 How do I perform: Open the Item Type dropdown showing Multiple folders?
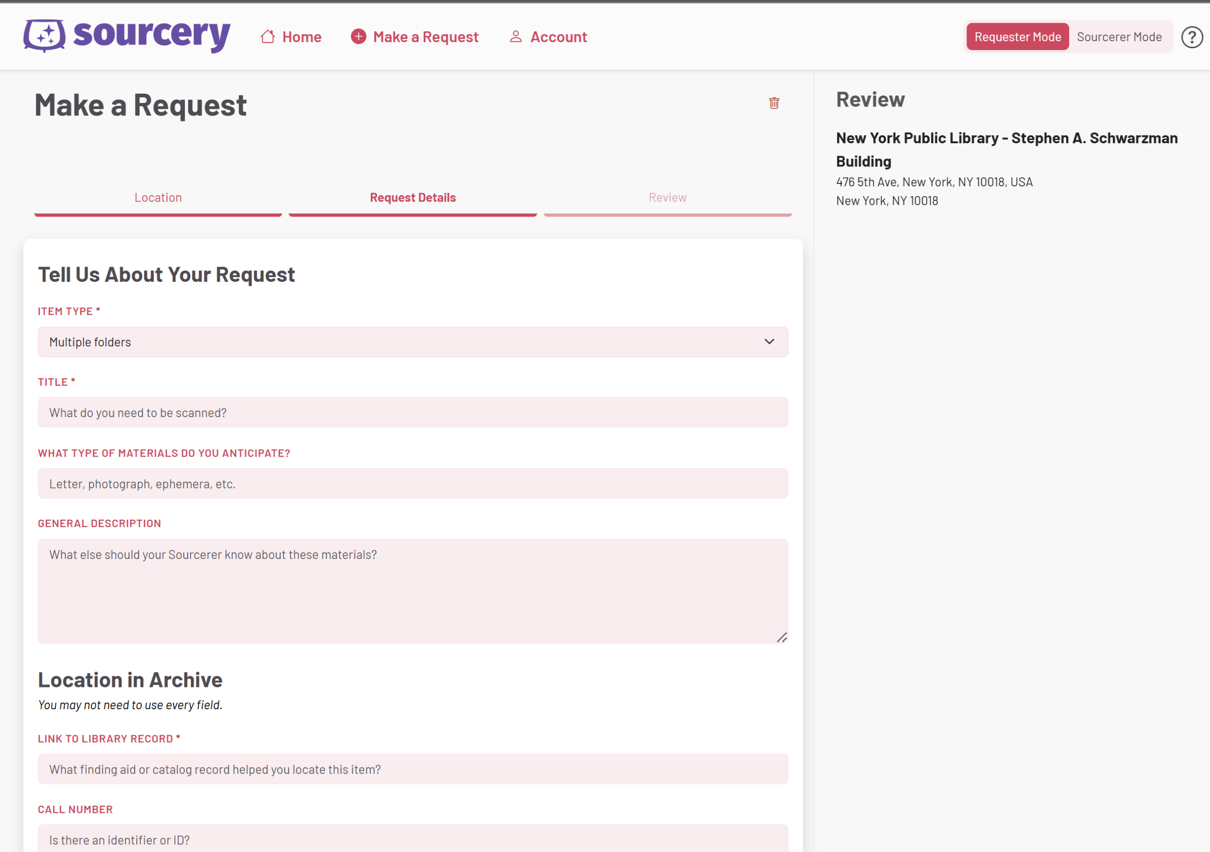[413, 342]
